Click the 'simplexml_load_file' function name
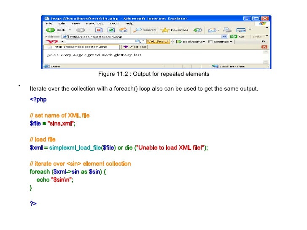The height and width of the screenshot is (230, 307). 75,148
